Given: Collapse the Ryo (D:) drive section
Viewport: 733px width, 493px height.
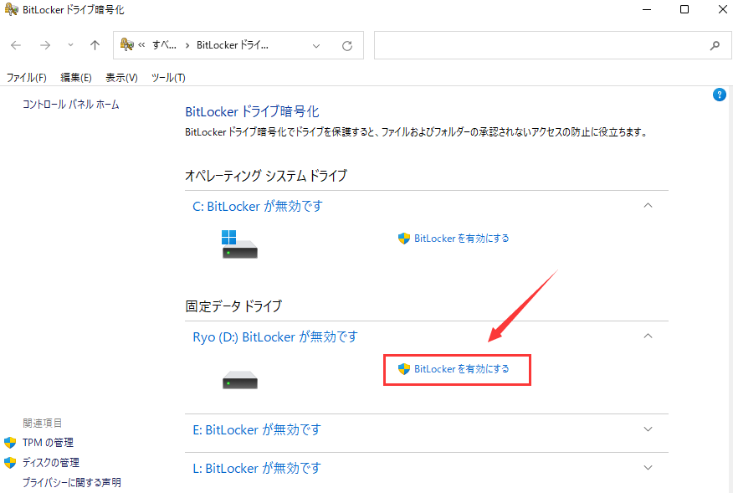Looking at the screenshot, I should point(648,336).
